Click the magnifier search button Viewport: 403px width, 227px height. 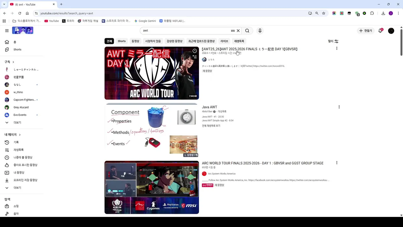(247, 31)
